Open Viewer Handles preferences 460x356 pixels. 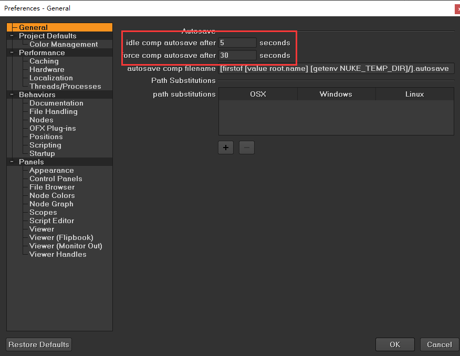pyautogui.click(x=58, y=254)
